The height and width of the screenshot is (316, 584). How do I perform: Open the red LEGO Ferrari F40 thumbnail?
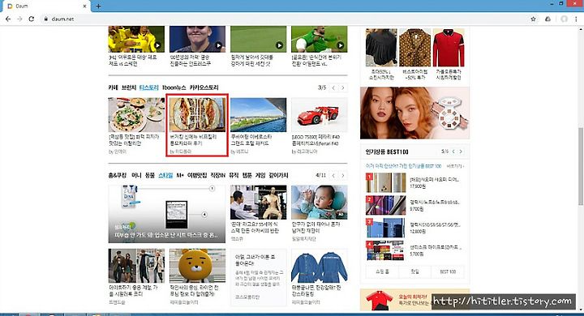coord(320,114)
